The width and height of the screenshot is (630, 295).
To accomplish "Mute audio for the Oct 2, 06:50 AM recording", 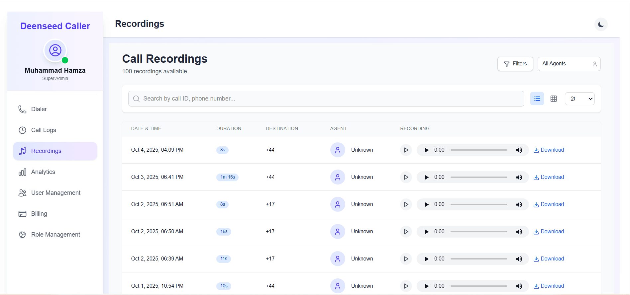I will [519, 232].
